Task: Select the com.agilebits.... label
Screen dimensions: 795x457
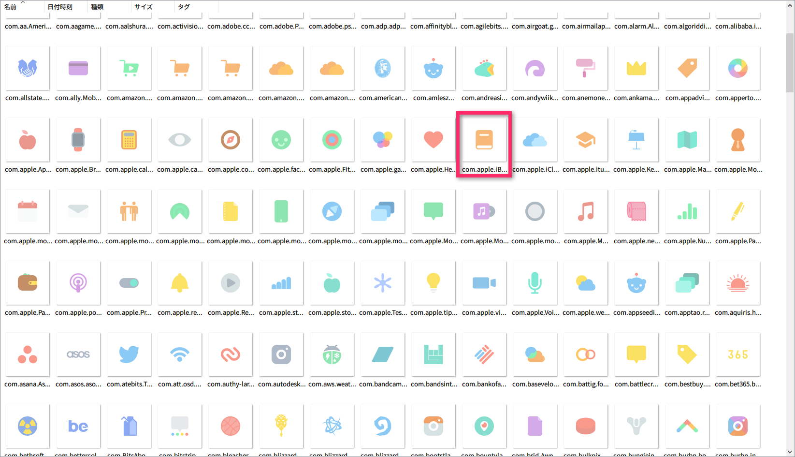Action: tap(484, 26)
